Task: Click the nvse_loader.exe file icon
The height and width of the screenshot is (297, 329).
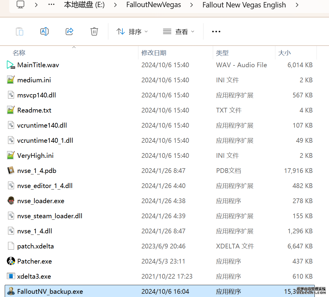Action: coord(11,201)
